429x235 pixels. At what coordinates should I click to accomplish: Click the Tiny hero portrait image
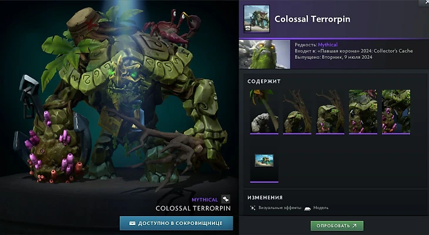[264, 54]
